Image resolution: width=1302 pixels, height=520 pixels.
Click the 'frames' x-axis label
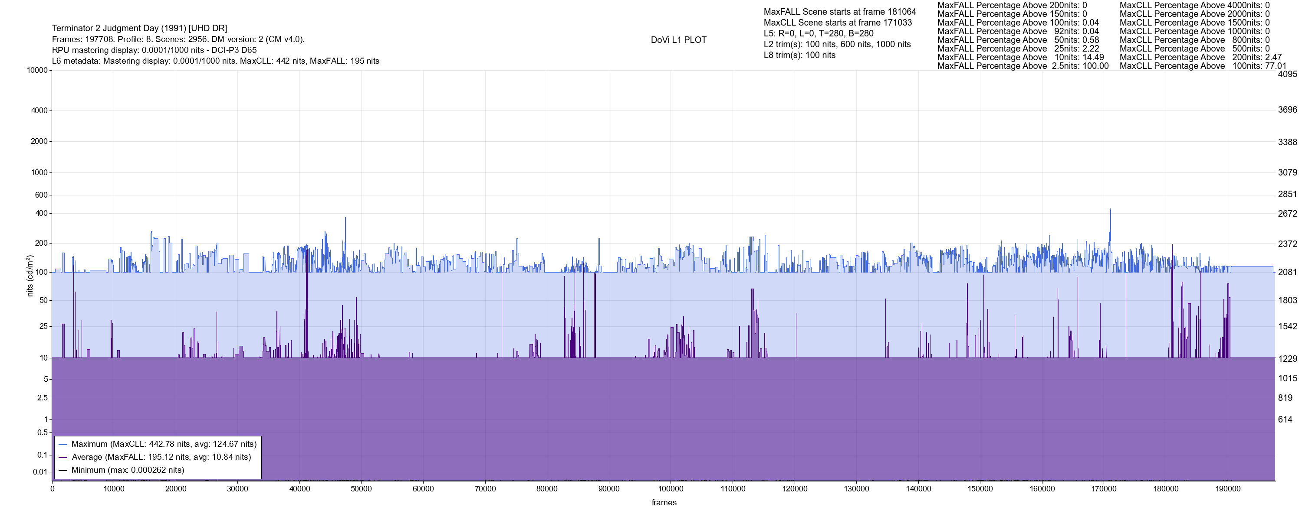tap(664, 503)
